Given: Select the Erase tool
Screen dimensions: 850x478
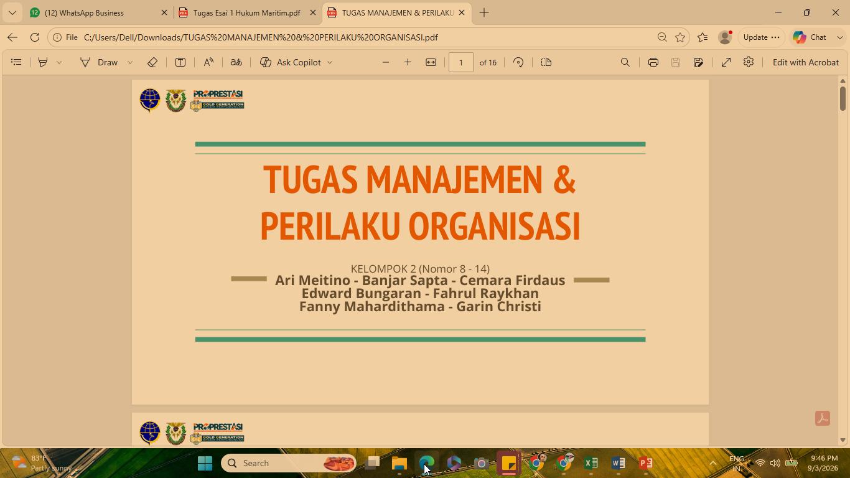Looking at the screenshot, I should click(152, 62).
